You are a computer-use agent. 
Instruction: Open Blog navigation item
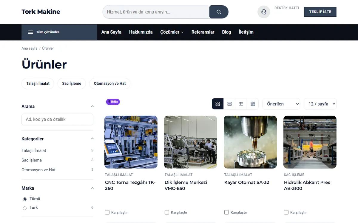pyautogui.click(x=226, y=32)
